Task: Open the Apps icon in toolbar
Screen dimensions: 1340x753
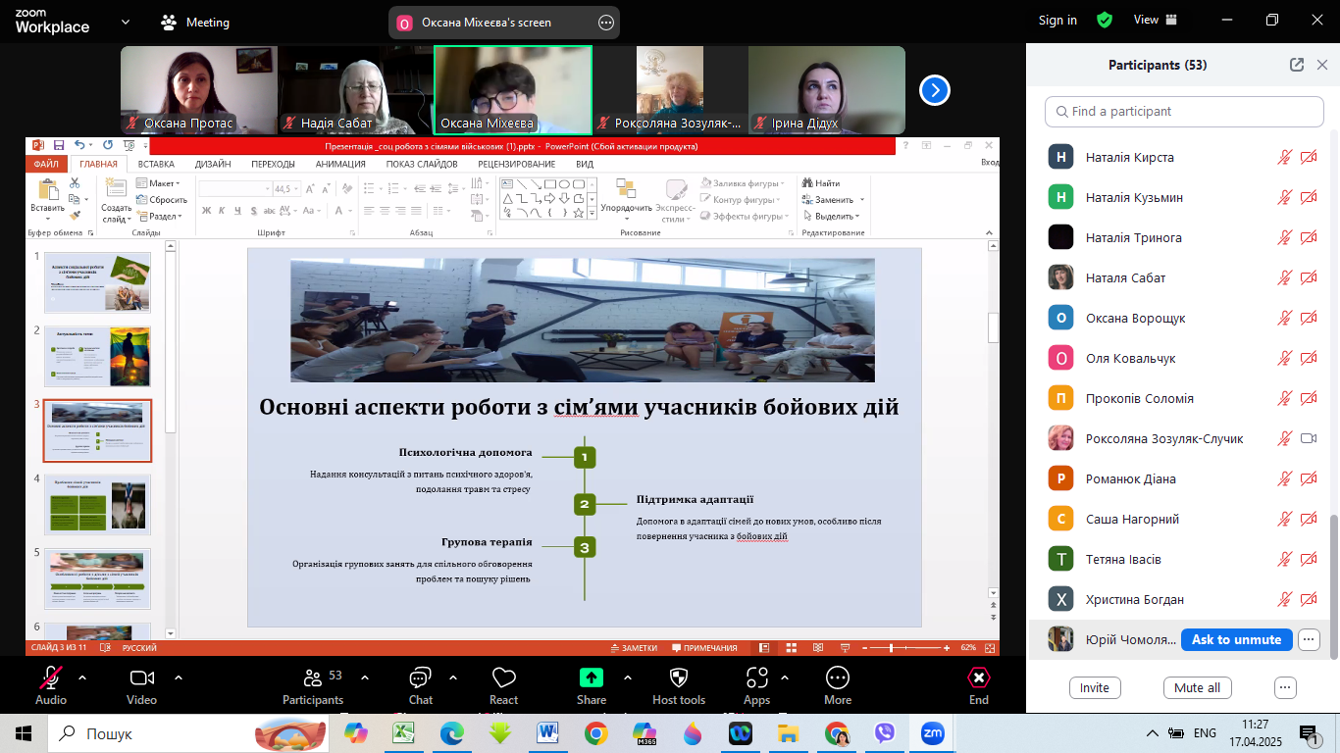Action: pyautogui.click(x=756, y=678)
